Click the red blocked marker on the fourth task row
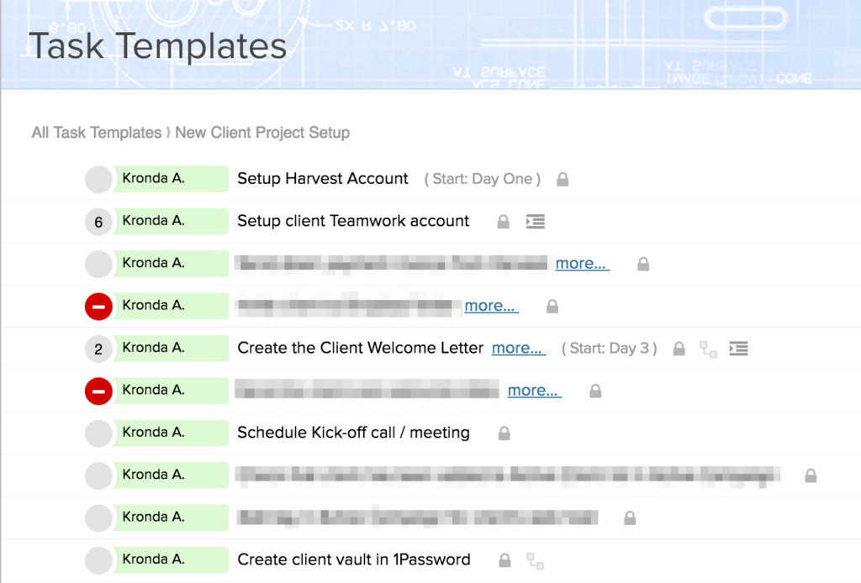Viewport: 861px width, 583px height. (x=98, y=306)
